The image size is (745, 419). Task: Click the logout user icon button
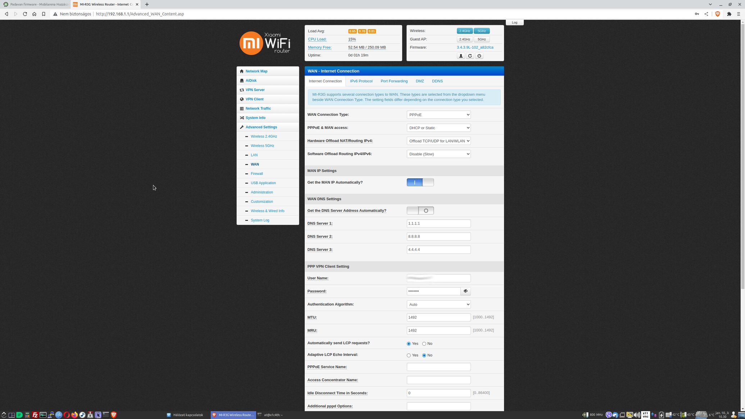[x=460, y=56]
